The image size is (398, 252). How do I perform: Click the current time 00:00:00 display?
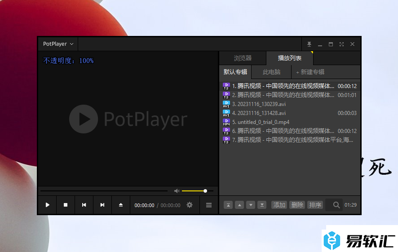click(144, 205)
